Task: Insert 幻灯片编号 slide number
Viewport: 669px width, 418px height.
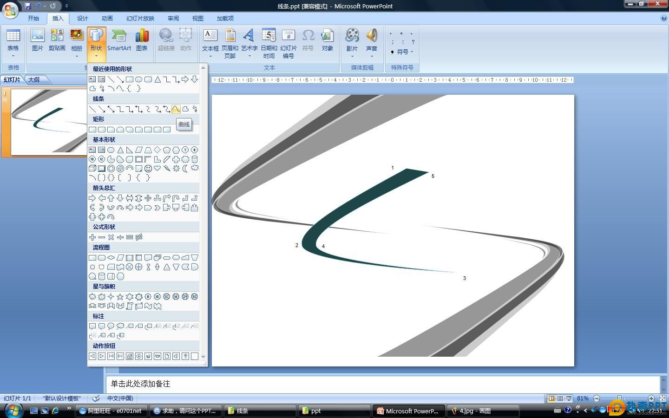Action: pos(289,43)
